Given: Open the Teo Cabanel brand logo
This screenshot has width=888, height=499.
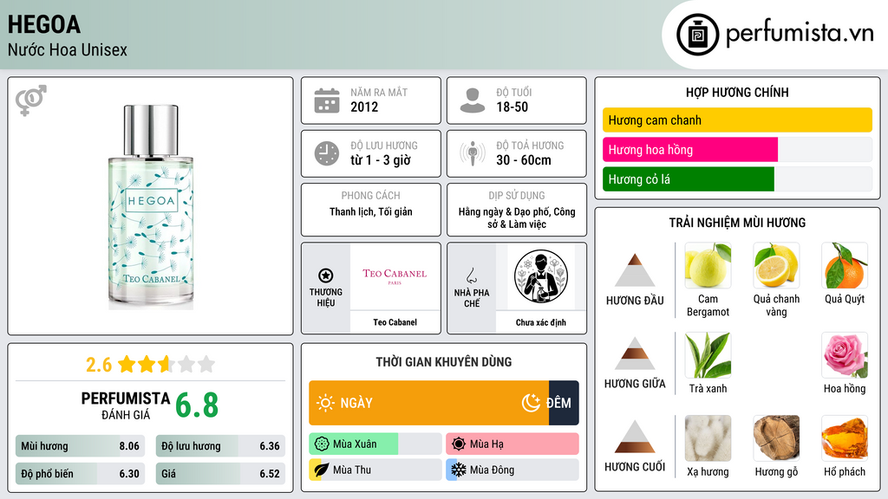Looking at the screenshot, I should pos(395,275).
